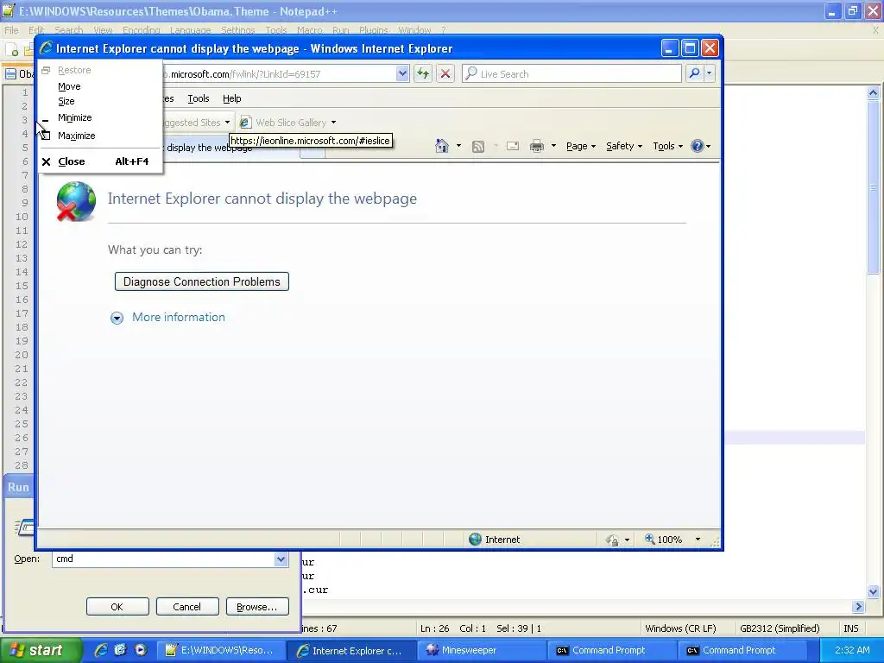Open the Home page icon in IE
This screenshot has height=663, width=884.
pos(442,146)
